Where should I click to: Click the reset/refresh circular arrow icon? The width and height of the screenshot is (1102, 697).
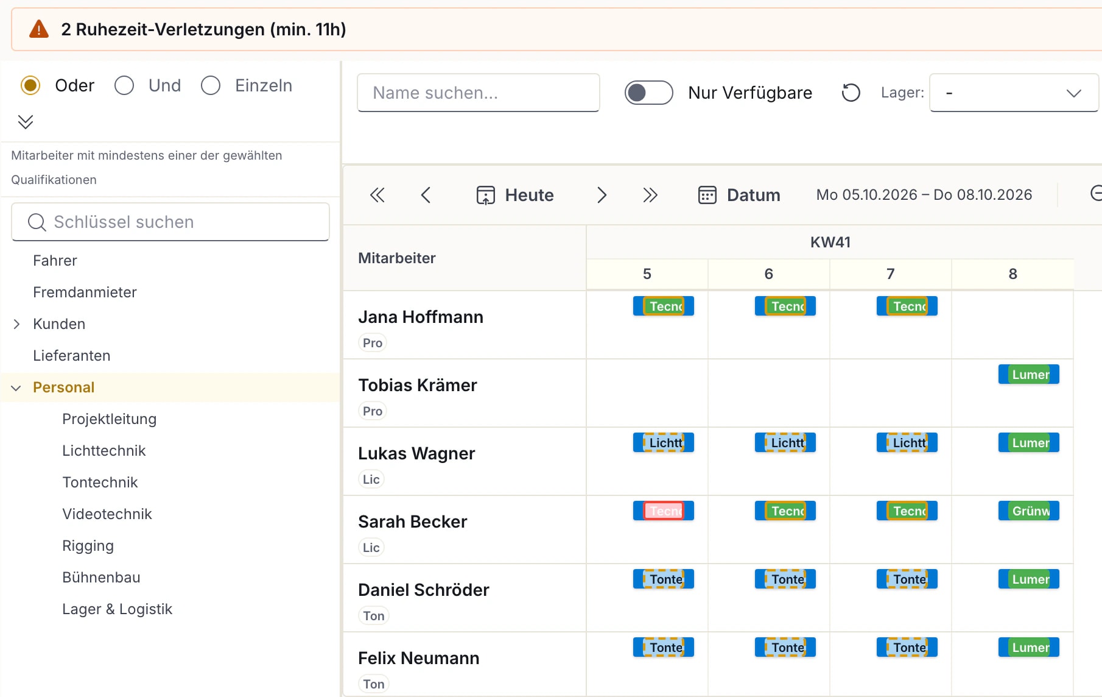[851, 93]
